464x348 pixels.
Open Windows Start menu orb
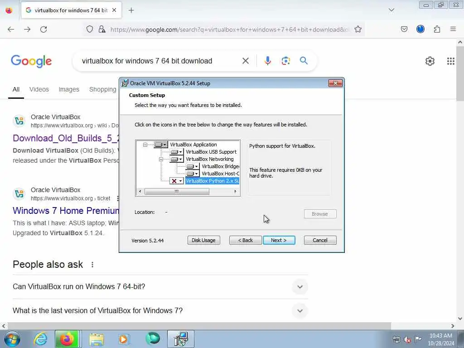pos(12,339)
